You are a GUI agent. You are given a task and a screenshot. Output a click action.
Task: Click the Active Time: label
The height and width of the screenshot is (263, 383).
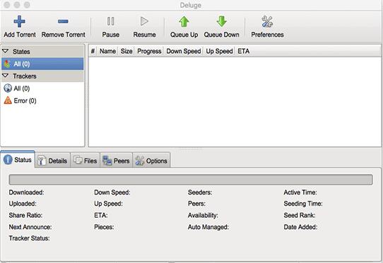pyautogui.click(x=300, y=192)
